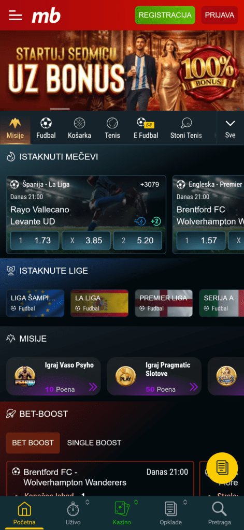Click the REGISTRACIJA button
Viewport: 244px width, 530px height.
click(165, 15)
